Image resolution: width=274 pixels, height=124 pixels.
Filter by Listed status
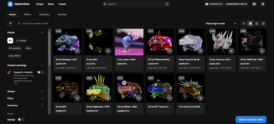point(21,41)
